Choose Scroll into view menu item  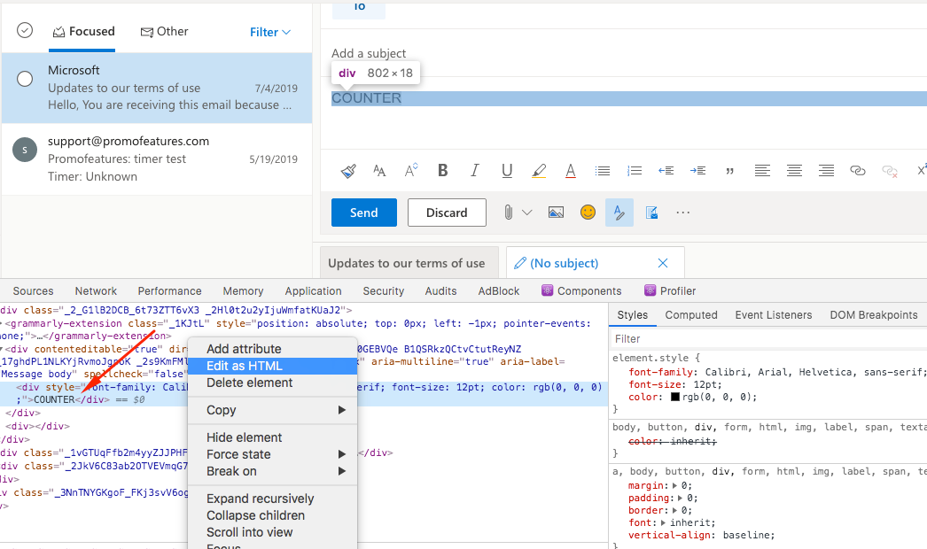coord(273,532)
